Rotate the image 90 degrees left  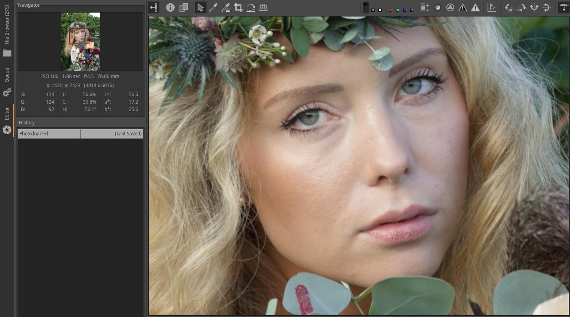[509, 7]
